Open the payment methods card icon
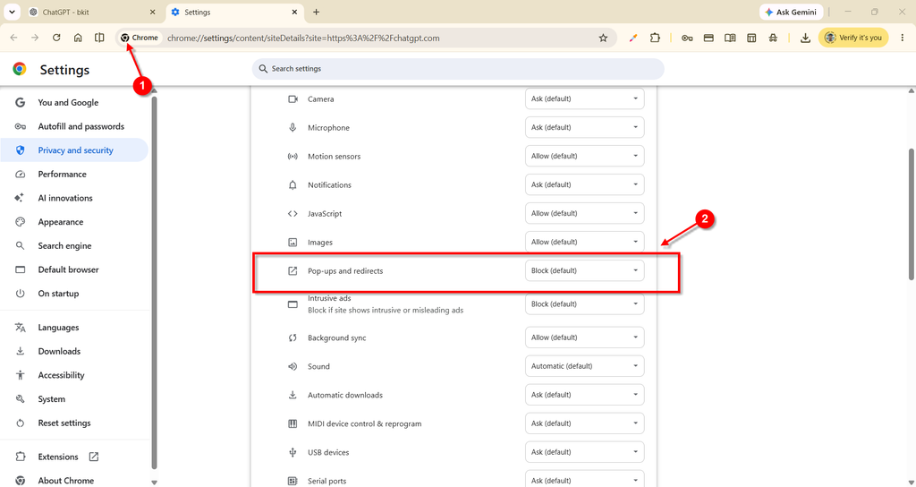This screenshot has height=487, width=916. (x=708, y=38)
